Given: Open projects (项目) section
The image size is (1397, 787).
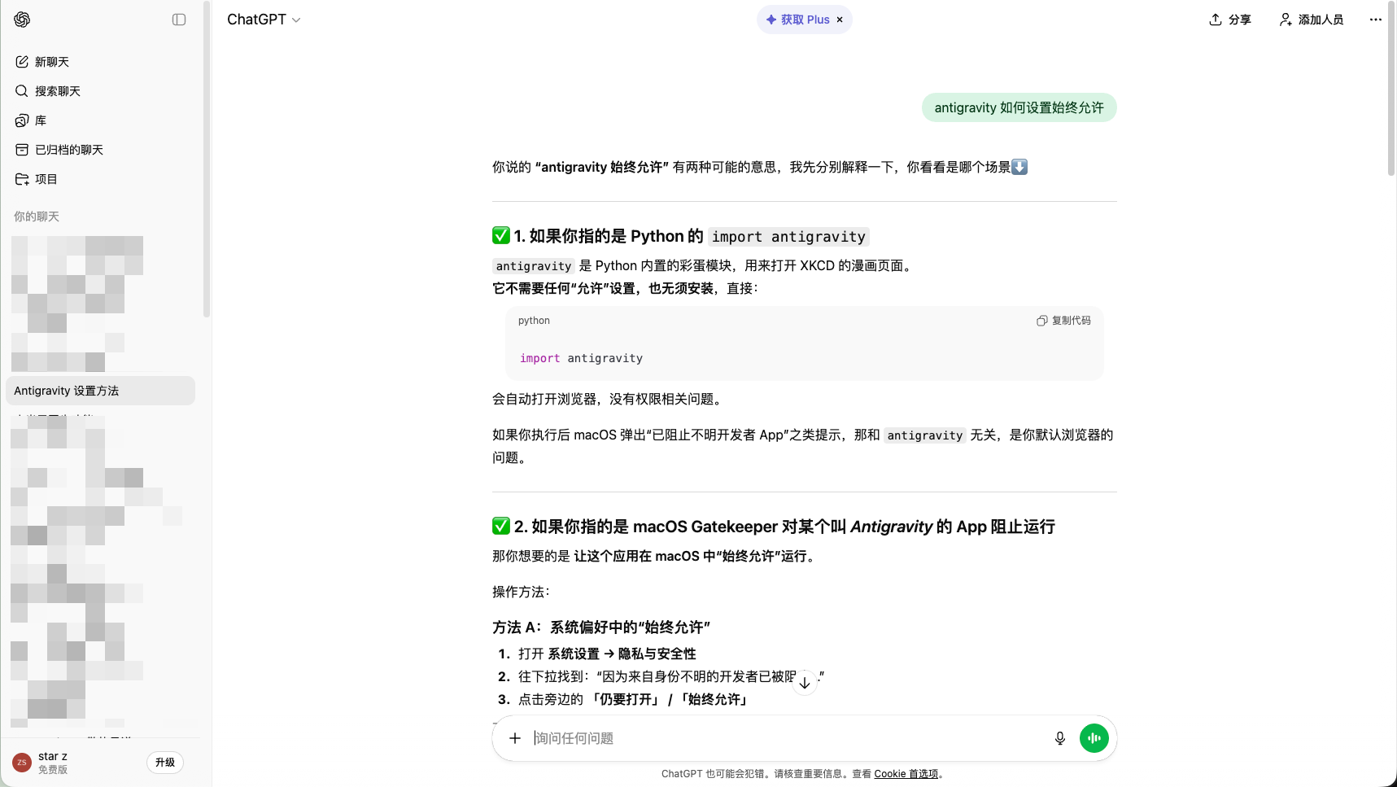Looking at the screenshot, I should click(46, 179).
